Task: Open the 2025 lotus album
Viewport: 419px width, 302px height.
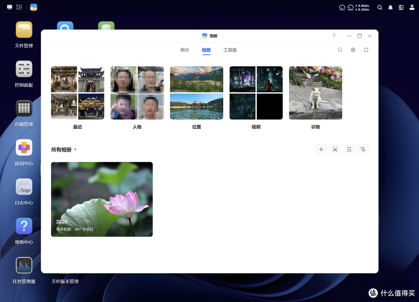Action: 102,199
